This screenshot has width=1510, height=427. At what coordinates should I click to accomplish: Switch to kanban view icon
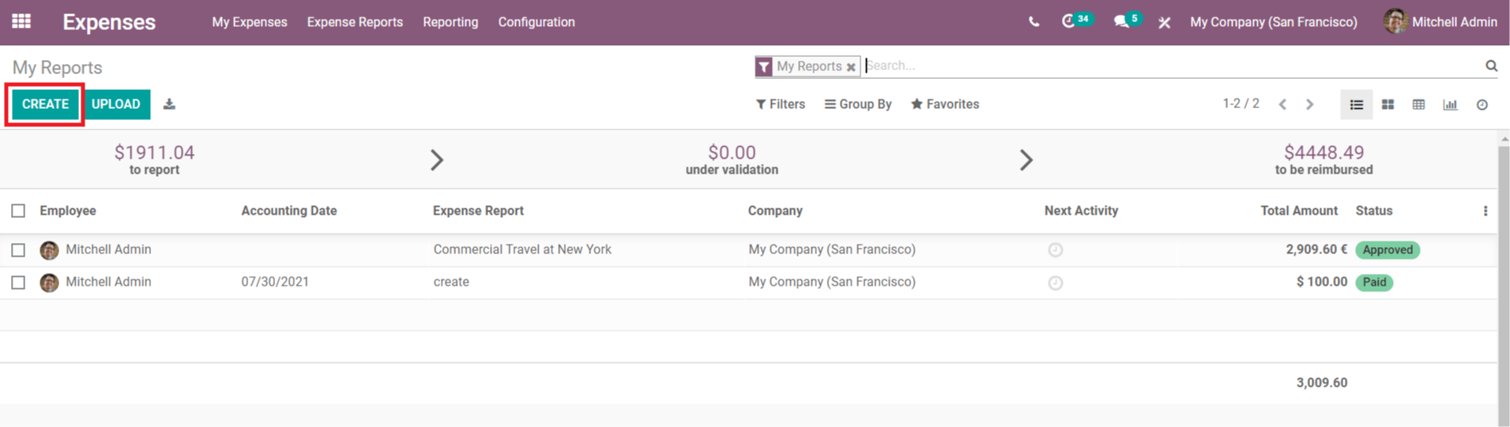[x=1388, y=104]
